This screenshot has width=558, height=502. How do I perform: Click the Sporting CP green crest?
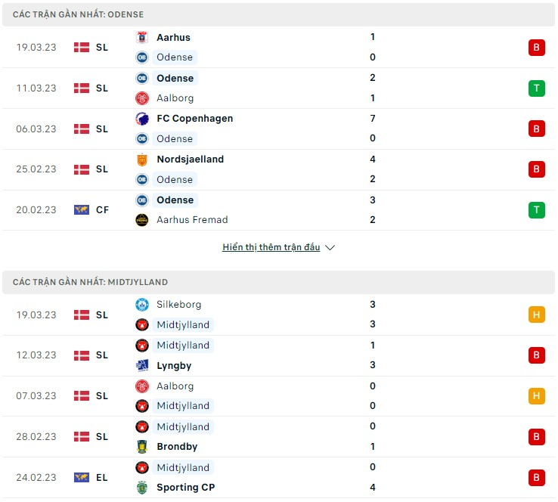[x=142, y=488]
